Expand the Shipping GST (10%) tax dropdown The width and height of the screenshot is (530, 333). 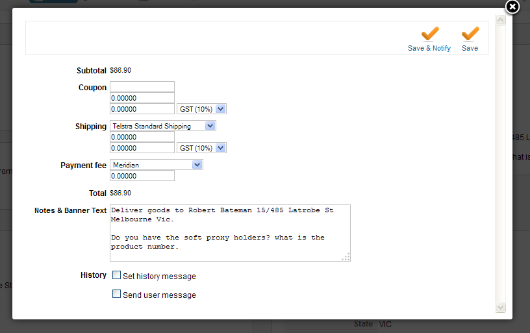[201, 148]
